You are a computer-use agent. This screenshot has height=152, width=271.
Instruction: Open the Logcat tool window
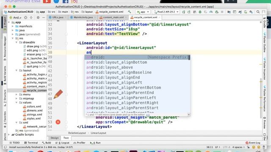tap(62, 143)
